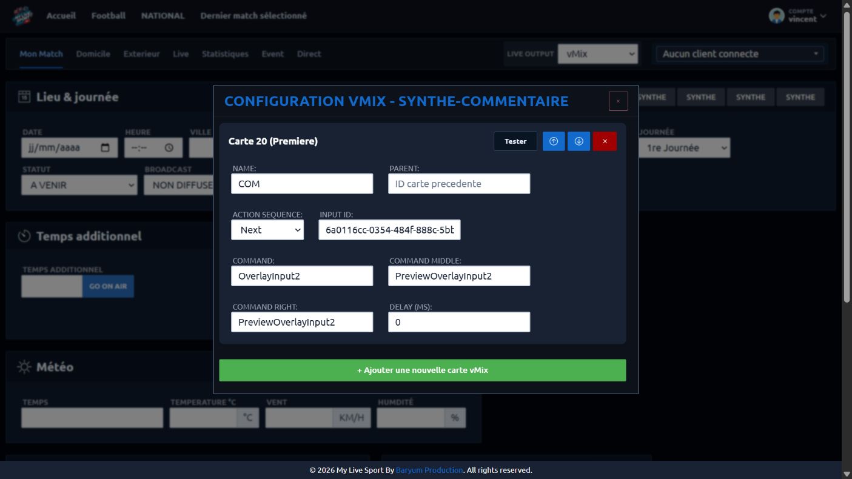Viewport: 852px width, 479px height.
Task: Open the 1re Journée dropdown
Action: pyautogui.click(x=684, y=147)
